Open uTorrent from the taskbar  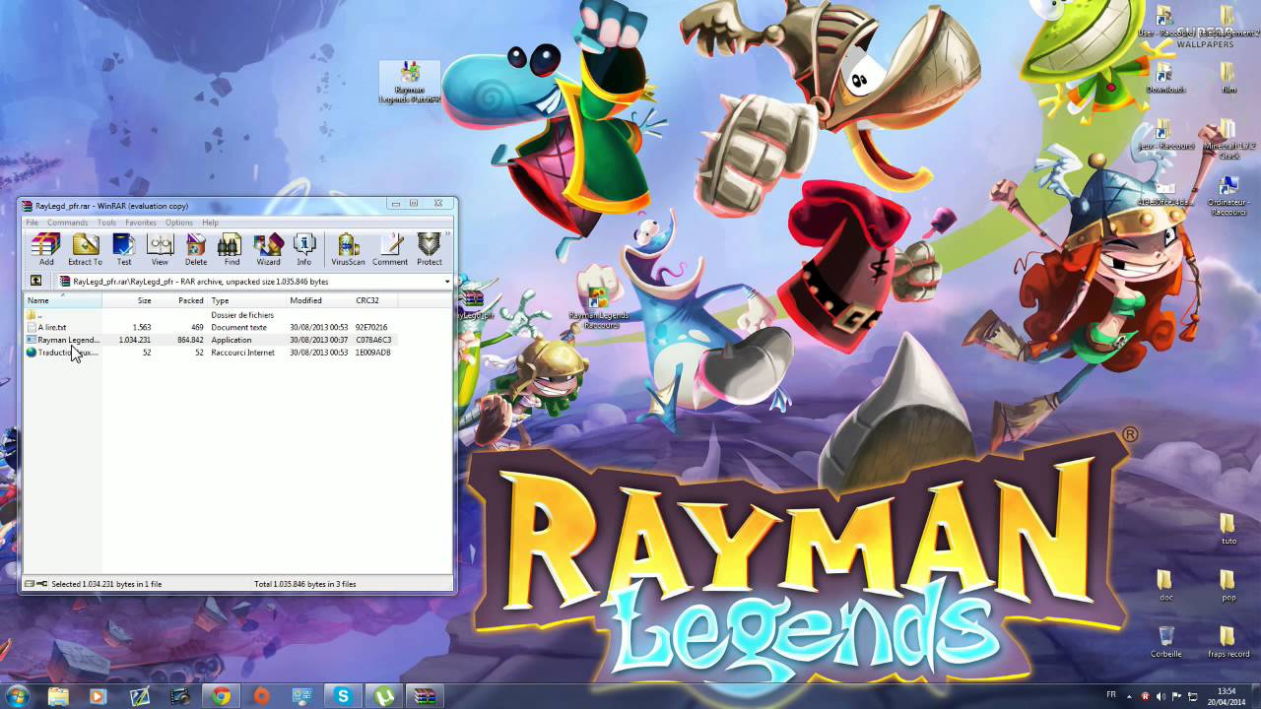pyautogui.click(x=383, y=696)
